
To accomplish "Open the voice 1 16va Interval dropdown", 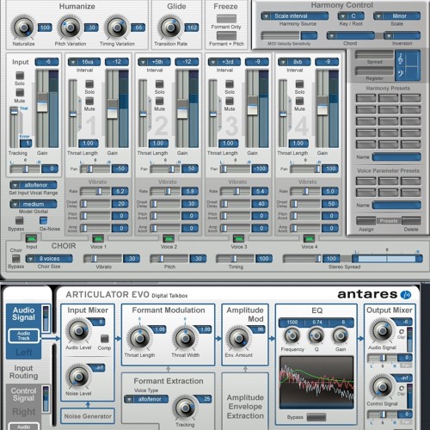I will 84,62.
